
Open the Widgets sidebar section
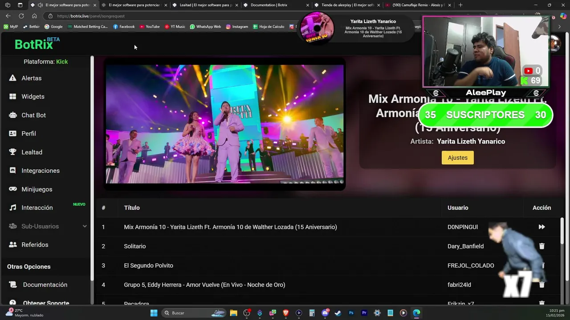pos(33,96)
